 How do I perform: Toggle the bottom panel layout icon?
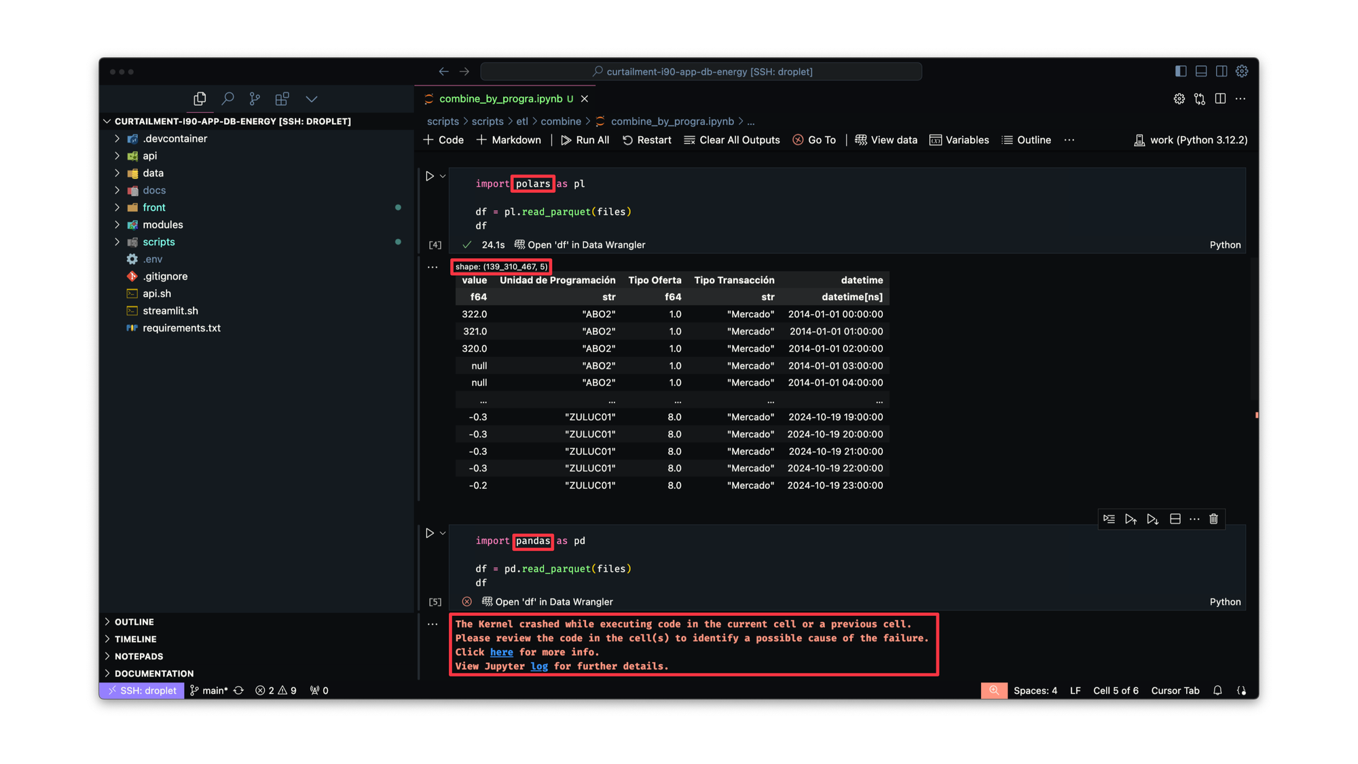pos(1201,71)
